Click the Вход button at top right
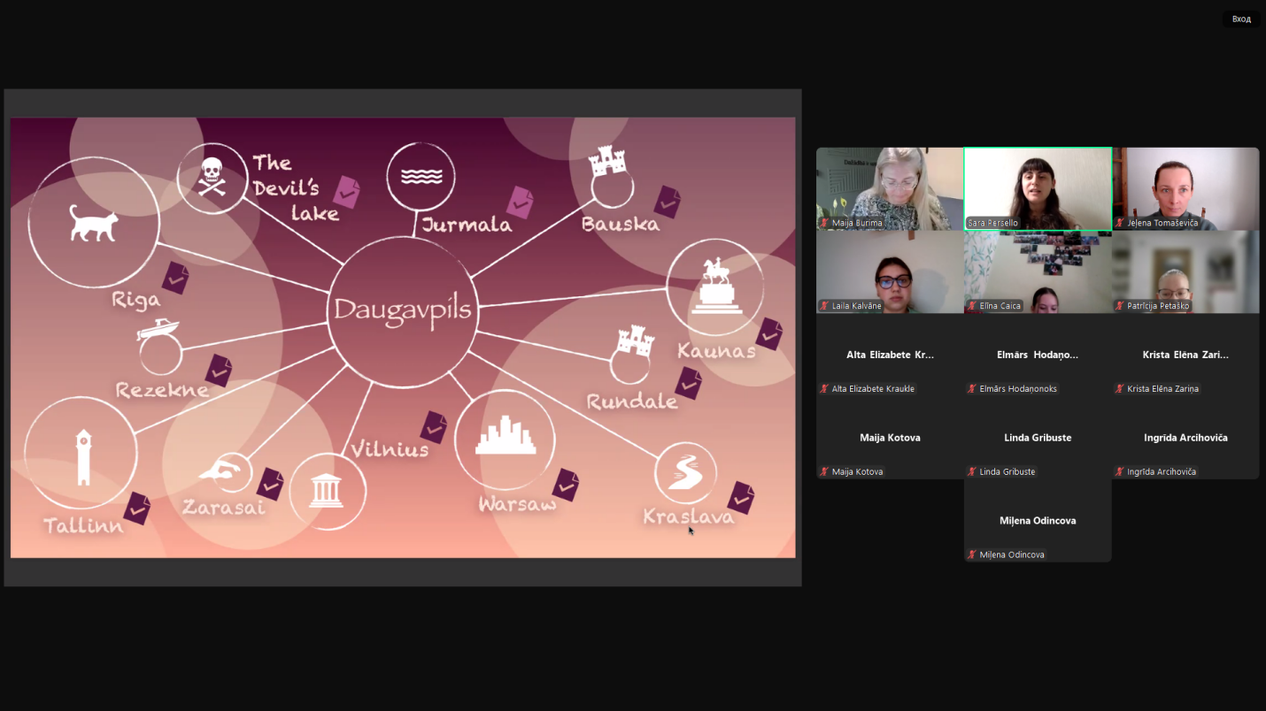The width and height of the screenshot is (1266, 711). 1241,19
